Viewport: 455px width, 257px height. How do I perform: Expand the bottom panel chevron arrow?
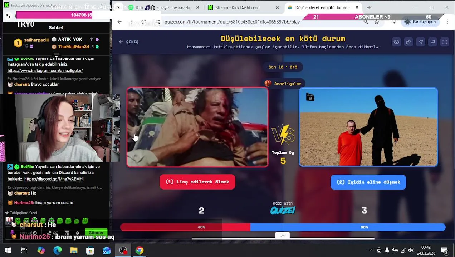click(x=282, y=236)
